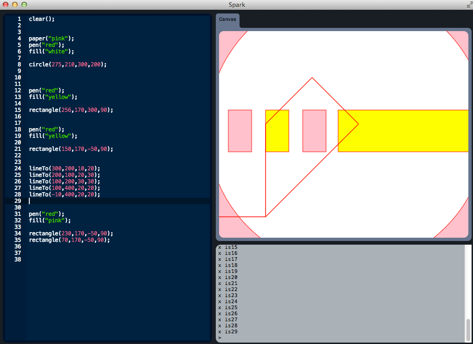Click the console output scrollbar thumb
This screenshot has height=344, width=473.
pos(468,329)
